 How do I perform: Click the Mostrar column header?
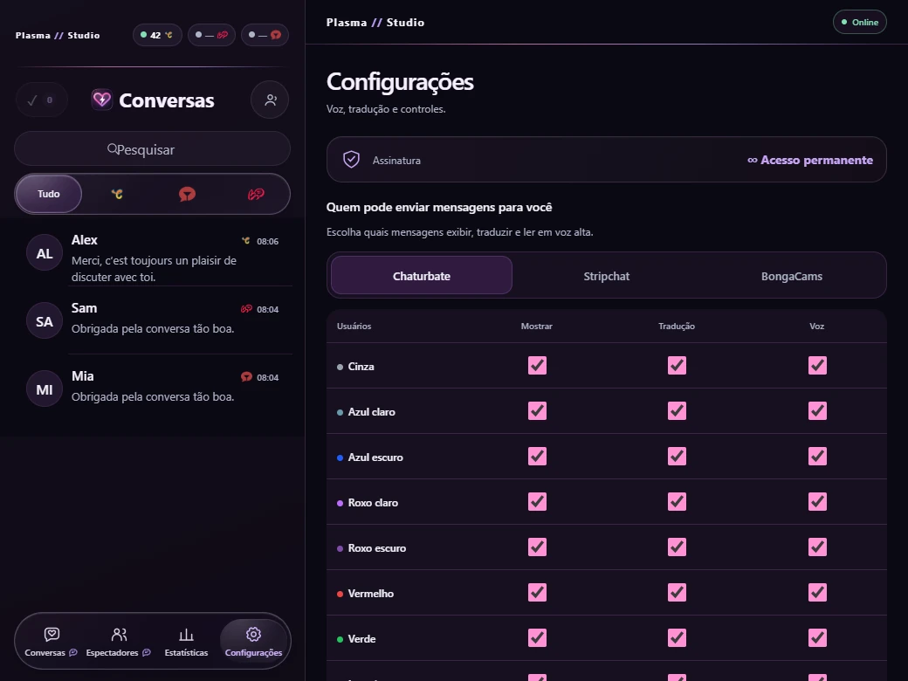(x=537, y=326)
